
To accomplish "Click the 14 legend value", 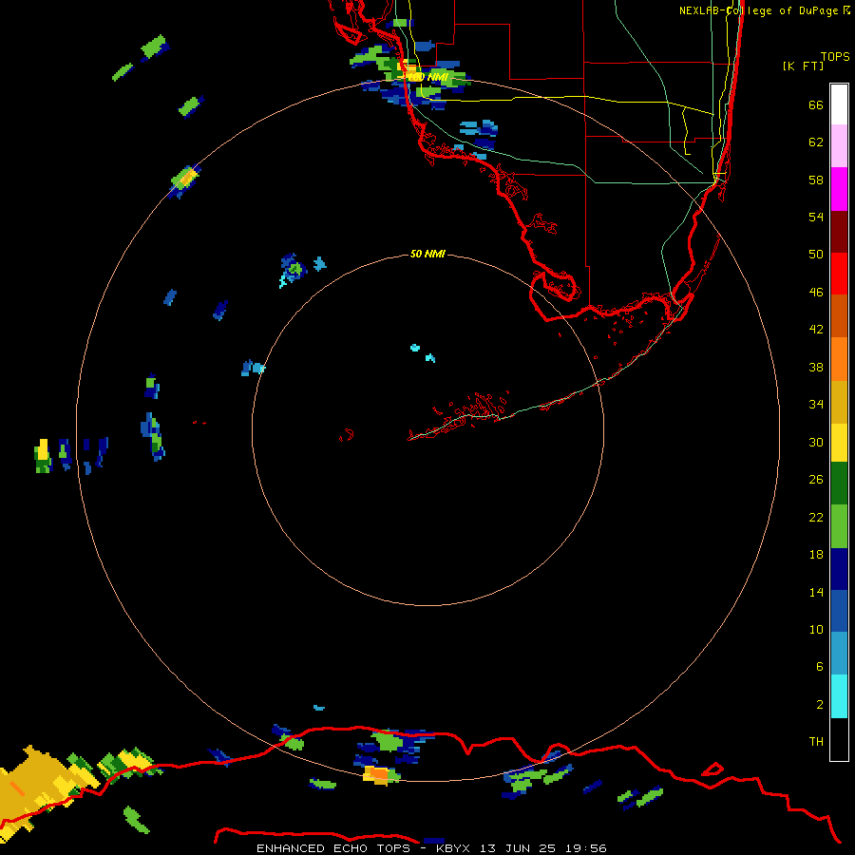I will click(x=816, y=592).
